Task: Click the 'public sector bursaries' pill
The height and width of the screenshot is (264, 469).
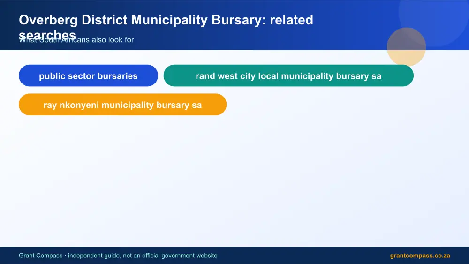Action: pyautogui.click(x=88, y=75)
